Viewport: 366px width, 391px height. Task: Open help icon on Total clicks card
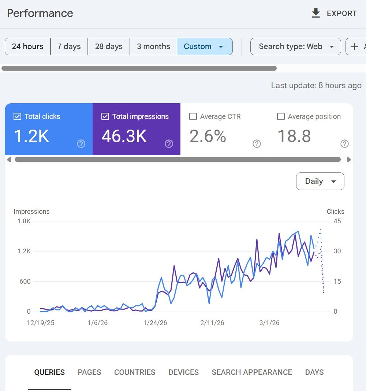[x=81, y=144]
